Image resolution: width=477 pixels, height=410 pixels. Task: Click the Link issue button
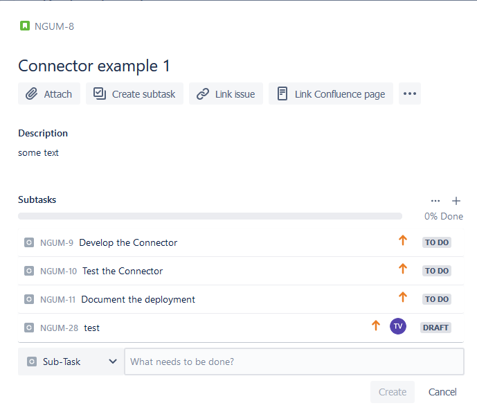(x=226, y=93)
